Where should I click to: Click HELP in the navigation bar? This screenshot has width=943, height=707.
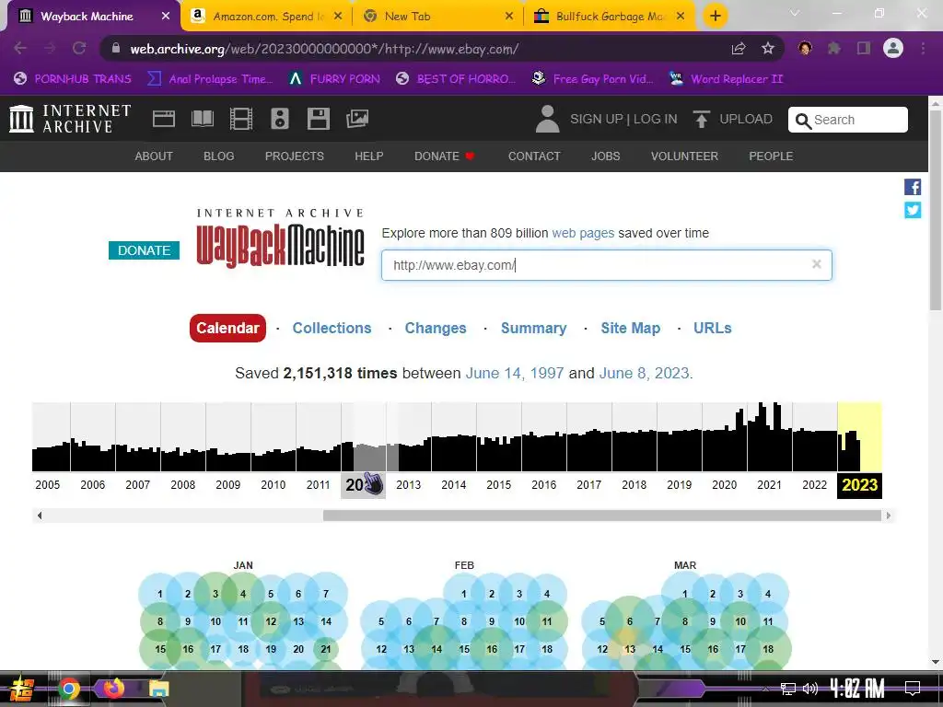click(368, 156)
